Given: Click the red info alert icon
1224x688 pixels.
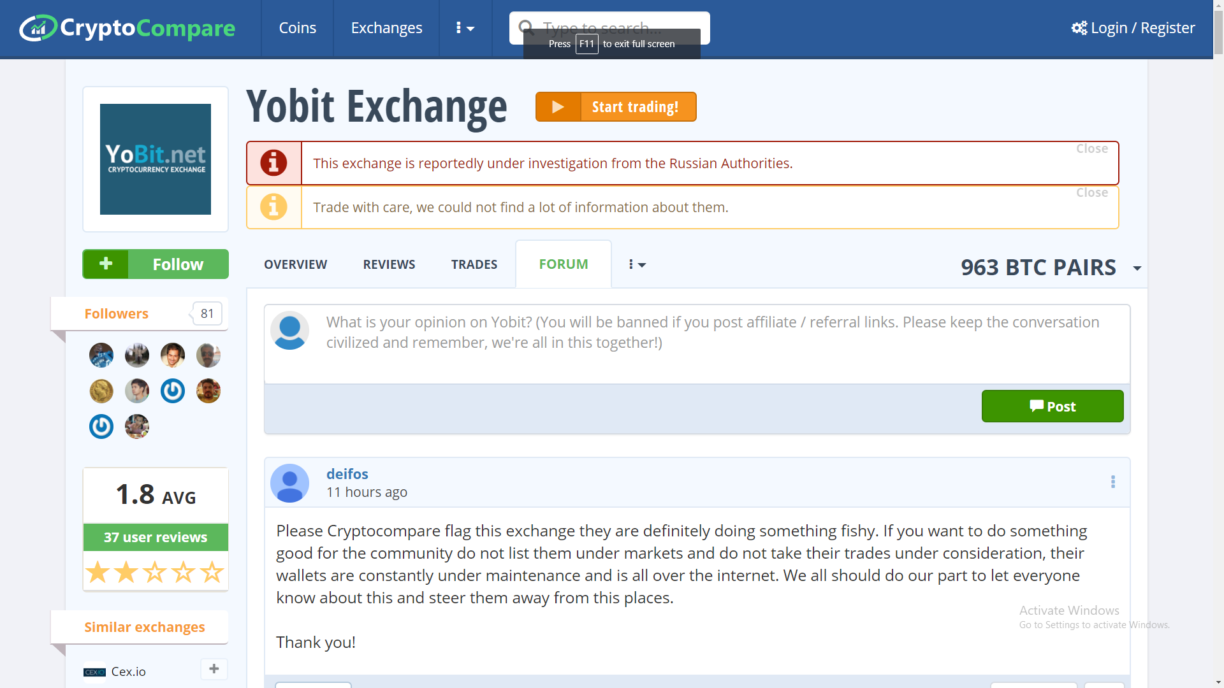Looking at the screenshot, I should pos(273,163).
